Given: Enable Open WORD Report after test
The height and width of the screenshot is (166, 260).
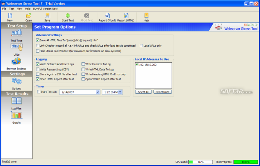Looking at the screenshot, I should click(83, 79).
